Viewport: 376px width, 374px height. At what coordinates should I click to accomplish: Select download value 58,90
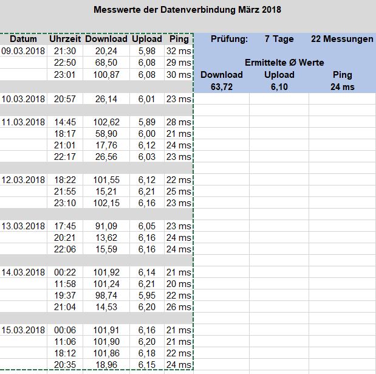click(x=106, y=133)
